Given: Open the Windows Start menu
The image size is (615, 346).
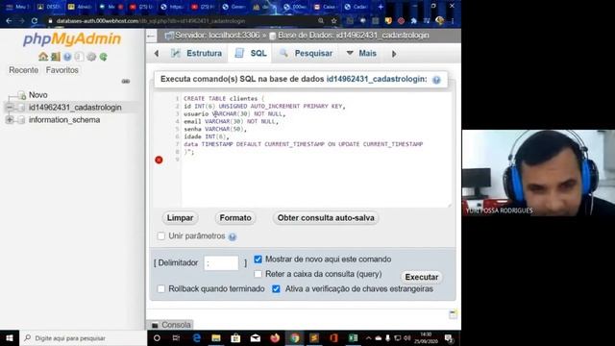Looking at the screenshot, I should 10,337.
